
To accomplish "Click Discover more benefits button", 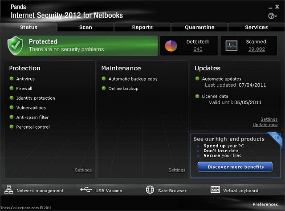I will [235, 167].
